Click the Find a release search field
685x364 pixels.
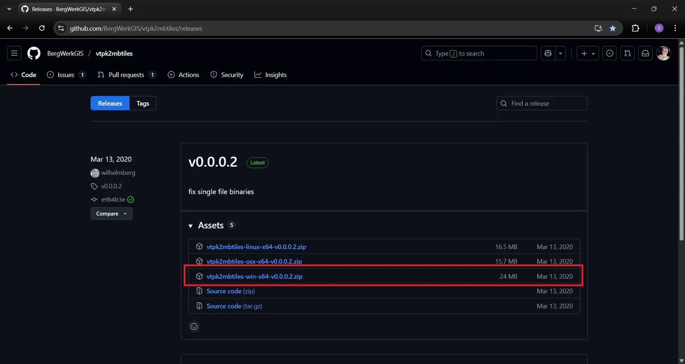[542, 103]
